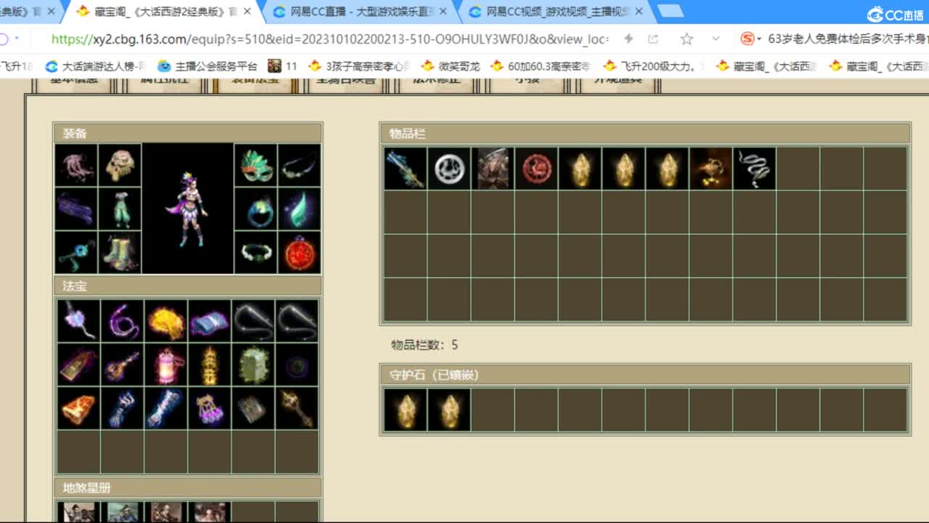Viewport: 929px width, 523px height.
Task: Open a new browser tab
Action: coord(670,11)
